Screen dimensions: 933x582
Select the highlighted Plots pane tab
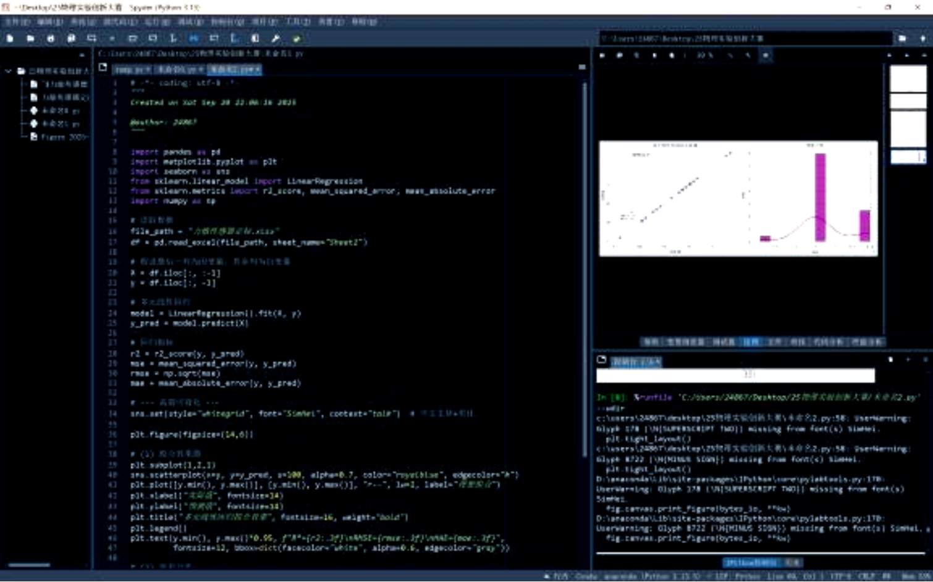(x=751, y=342)
